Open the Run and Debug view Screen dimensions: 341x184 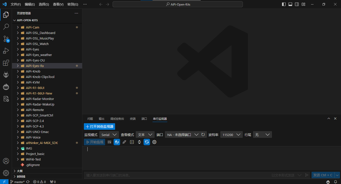pyautogui.click(x=6, y=51)
